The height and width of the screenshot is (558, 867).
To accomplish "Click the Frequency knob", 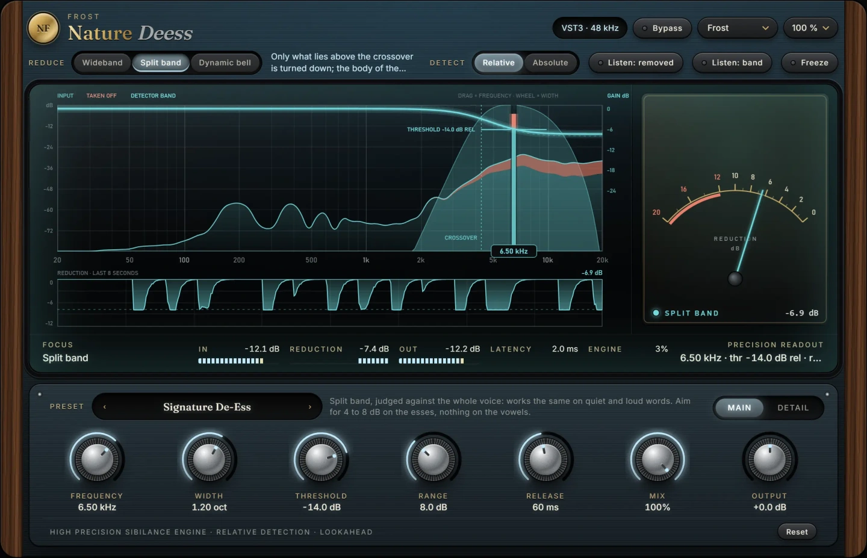I will 97,460.
